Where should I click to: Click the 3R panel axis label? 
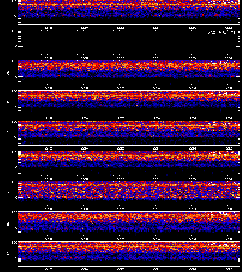[8, 73]
